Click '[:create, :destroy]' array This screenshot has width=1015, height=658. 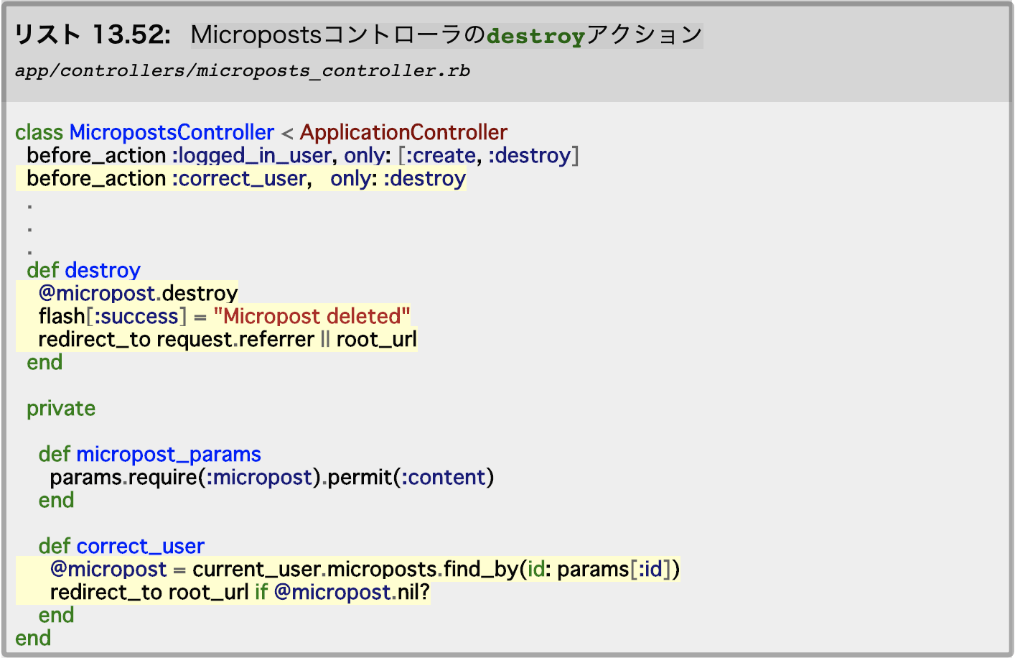(x=488, y=155)
